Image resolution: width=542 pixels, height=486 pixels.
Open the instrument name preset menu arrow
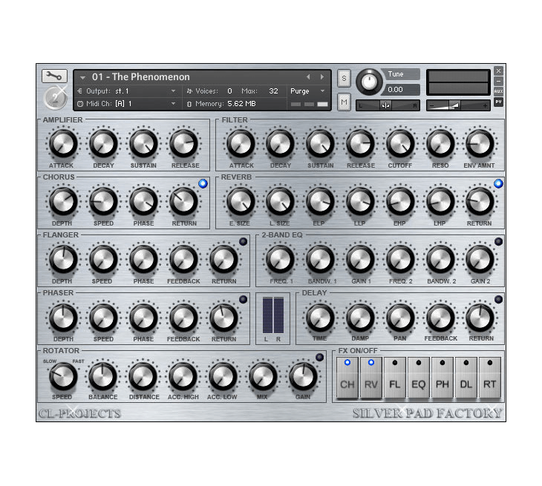coord(82,77)
